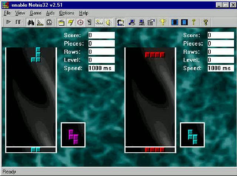Click the ghost icon in toolbar
This screenshot has height=176, width=237.
click(x=49, y=23)
